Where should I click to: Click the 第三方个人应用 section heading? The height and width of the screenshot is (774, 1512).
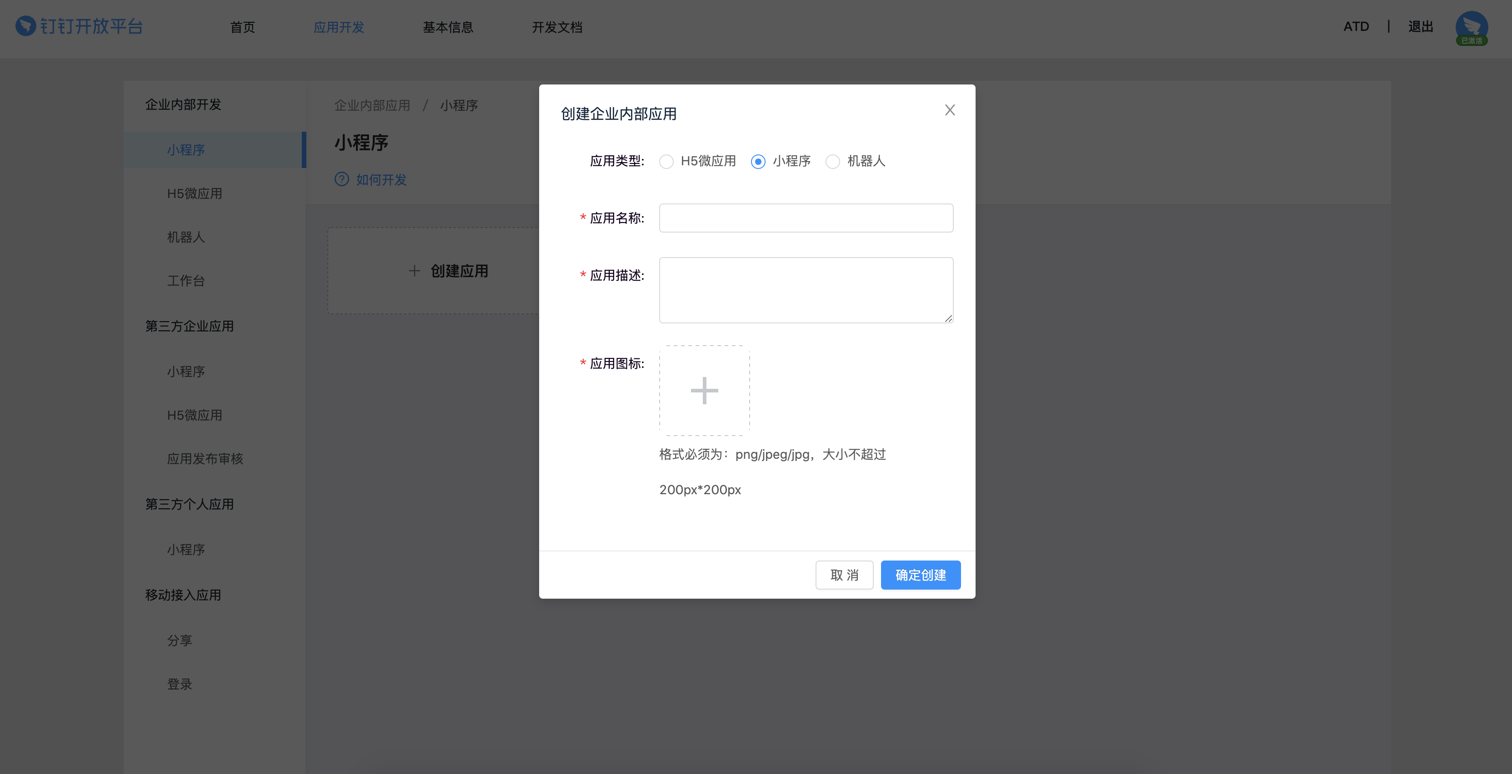(190, 504)
